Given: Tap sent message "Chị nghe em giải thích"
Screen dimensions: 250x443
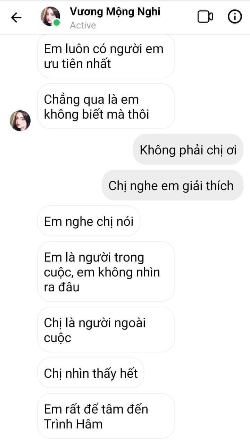Looking at the screenshot, I should pyautogui.click(x=172, y=185).
